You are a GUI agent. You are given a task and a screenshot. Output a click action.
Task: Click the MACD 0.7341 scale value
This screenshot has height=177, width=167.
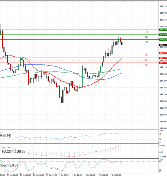pos(162,146)
